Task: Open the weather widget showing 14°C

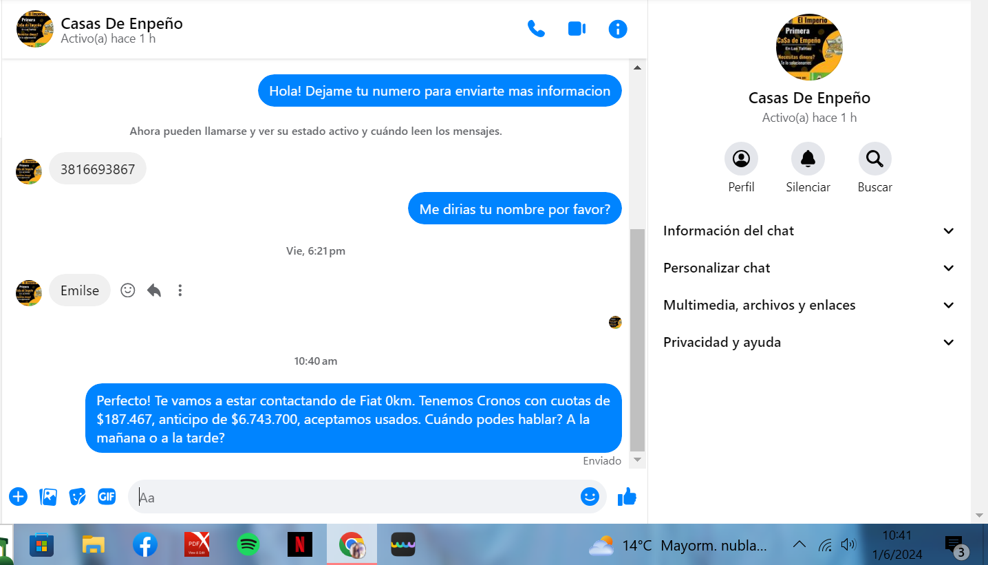Action: [x=677, y=546]
